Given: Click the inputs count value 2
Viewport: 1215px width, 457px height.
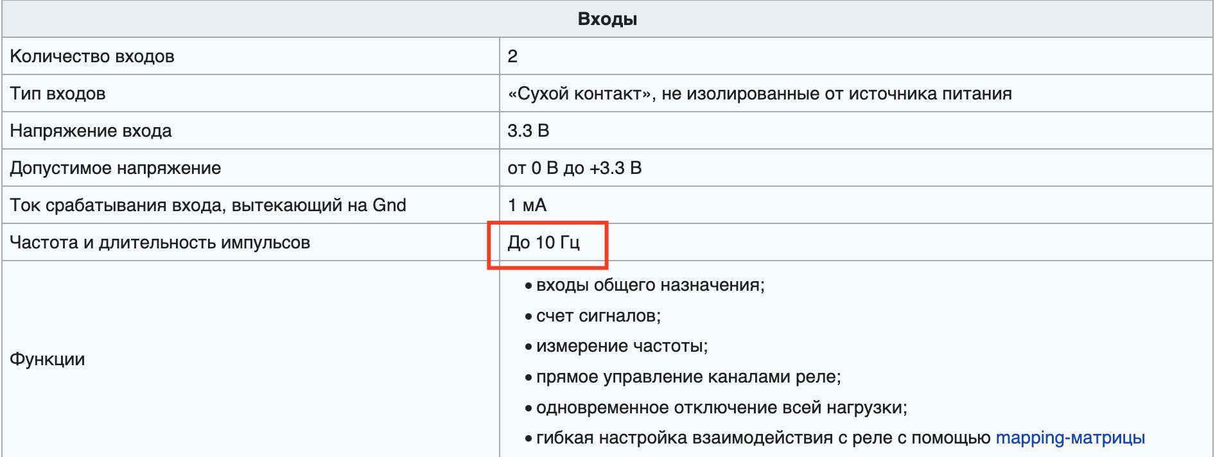Looking at the screenshot, I should 512,56.
